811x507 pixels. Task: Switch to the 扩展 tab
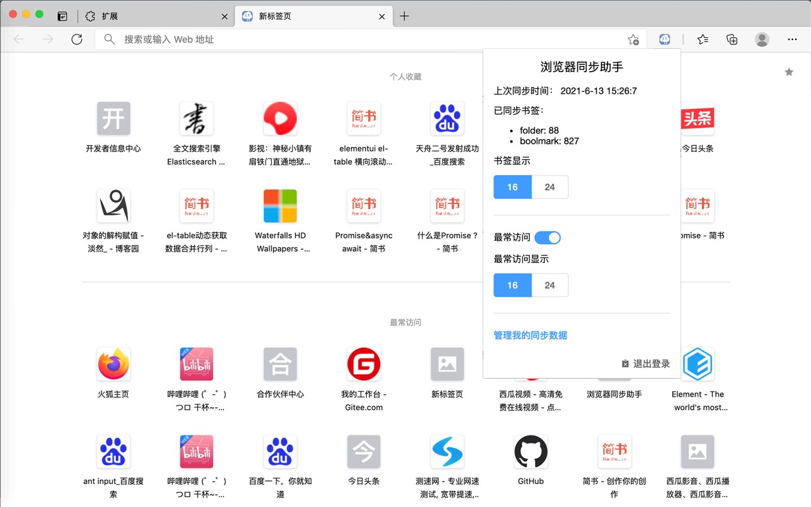click(x=156, y=16)
